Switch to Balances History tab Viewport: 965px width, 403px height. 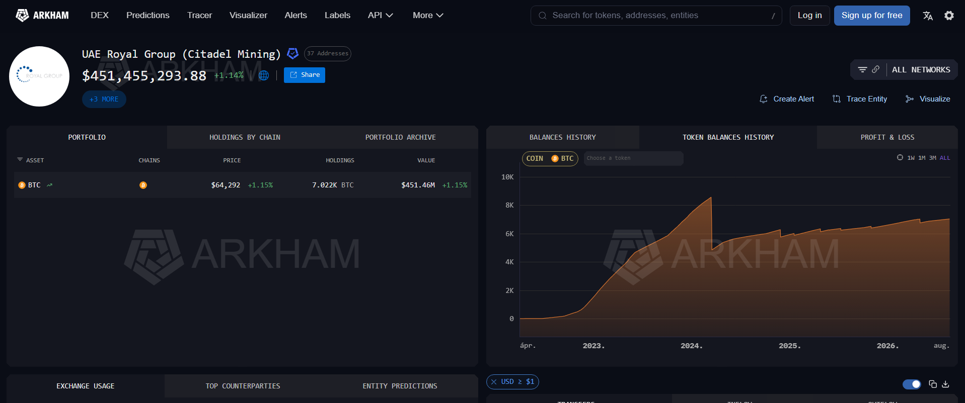tap(563, 137)
